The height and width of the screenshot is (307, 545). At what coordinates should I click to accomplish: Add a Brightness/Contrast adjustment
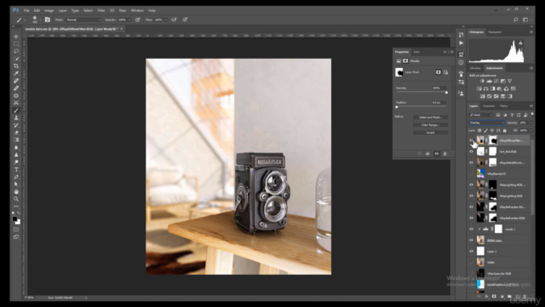tap(482, 81)
